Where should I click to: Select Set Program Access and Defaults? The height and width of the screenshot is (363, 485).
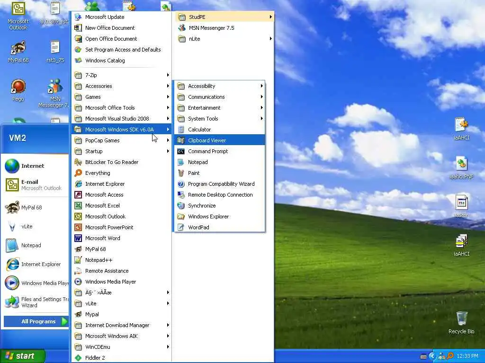coord(122,50)
